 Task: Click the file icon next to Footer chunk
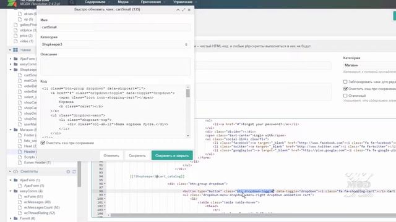click(20, 135)
